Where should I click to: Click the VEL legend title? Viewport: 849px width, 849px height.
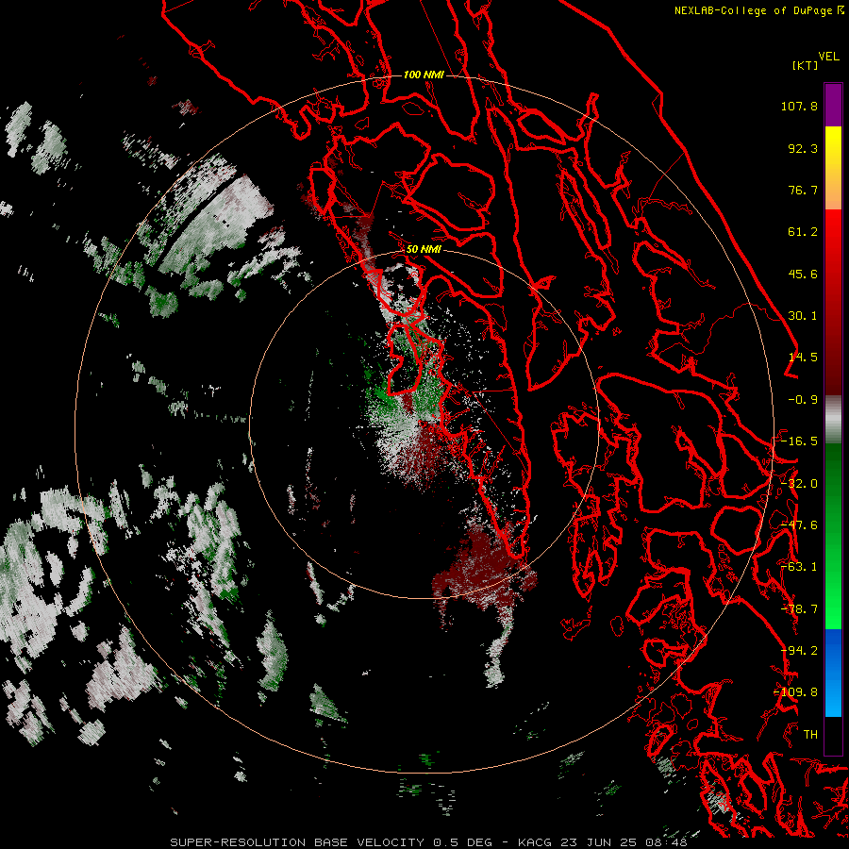[x=828, y=57]
